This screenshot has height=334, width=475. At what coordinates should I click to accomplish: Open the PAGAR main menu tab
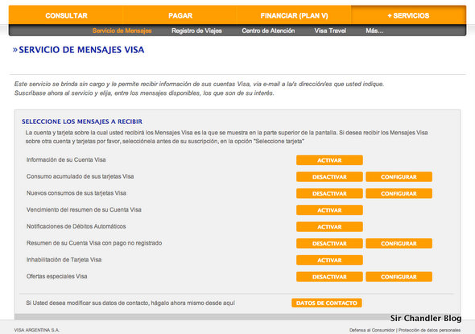pyautogui.click(x=180, y=15)
